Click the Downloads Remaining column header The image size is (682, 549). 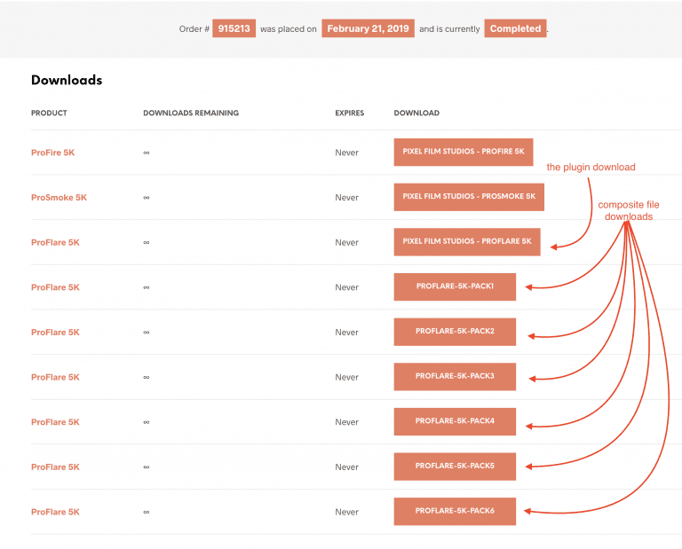point(191,113)
